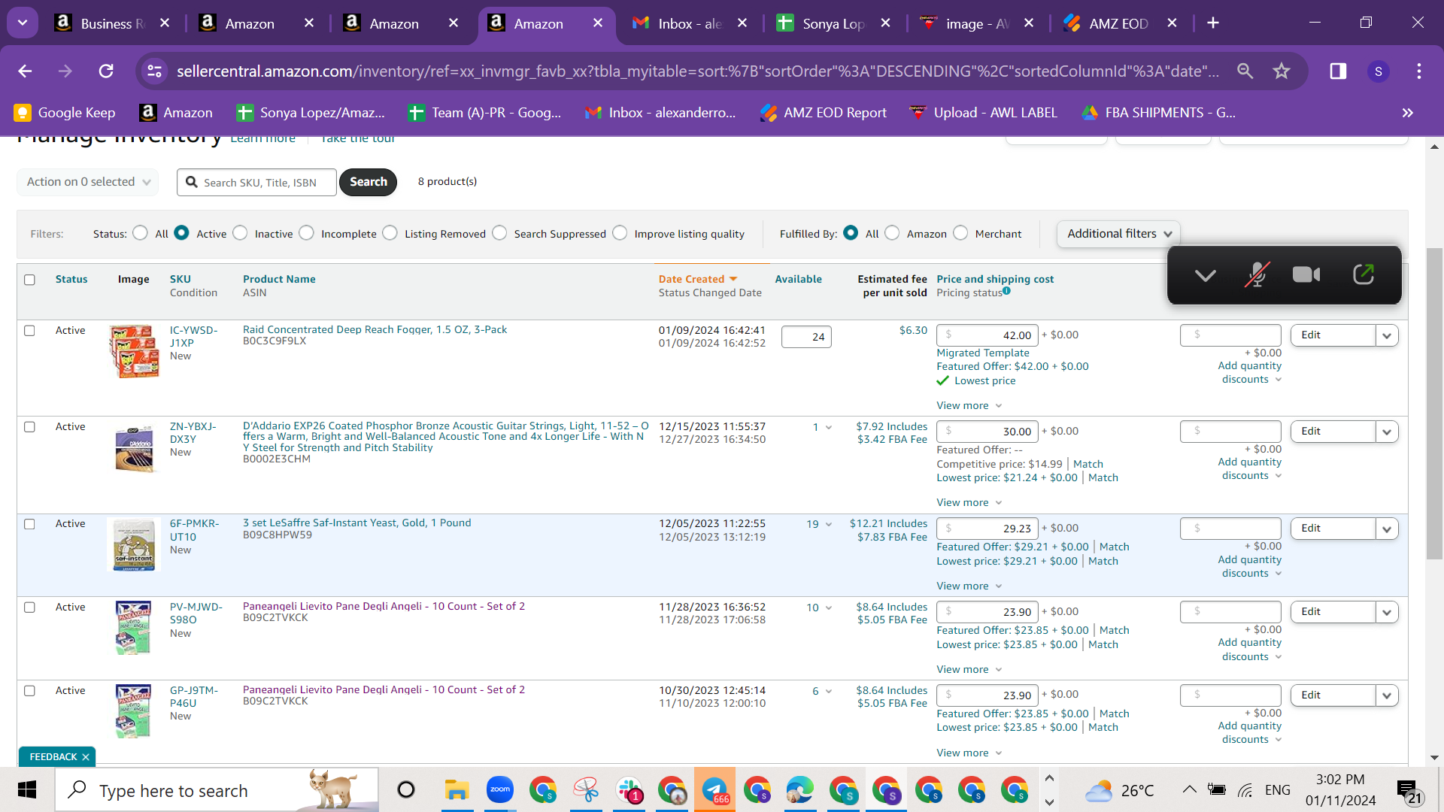Screen dimensions: 1444x812
Task: Select the Incomplete status filter
Action: 307,233
